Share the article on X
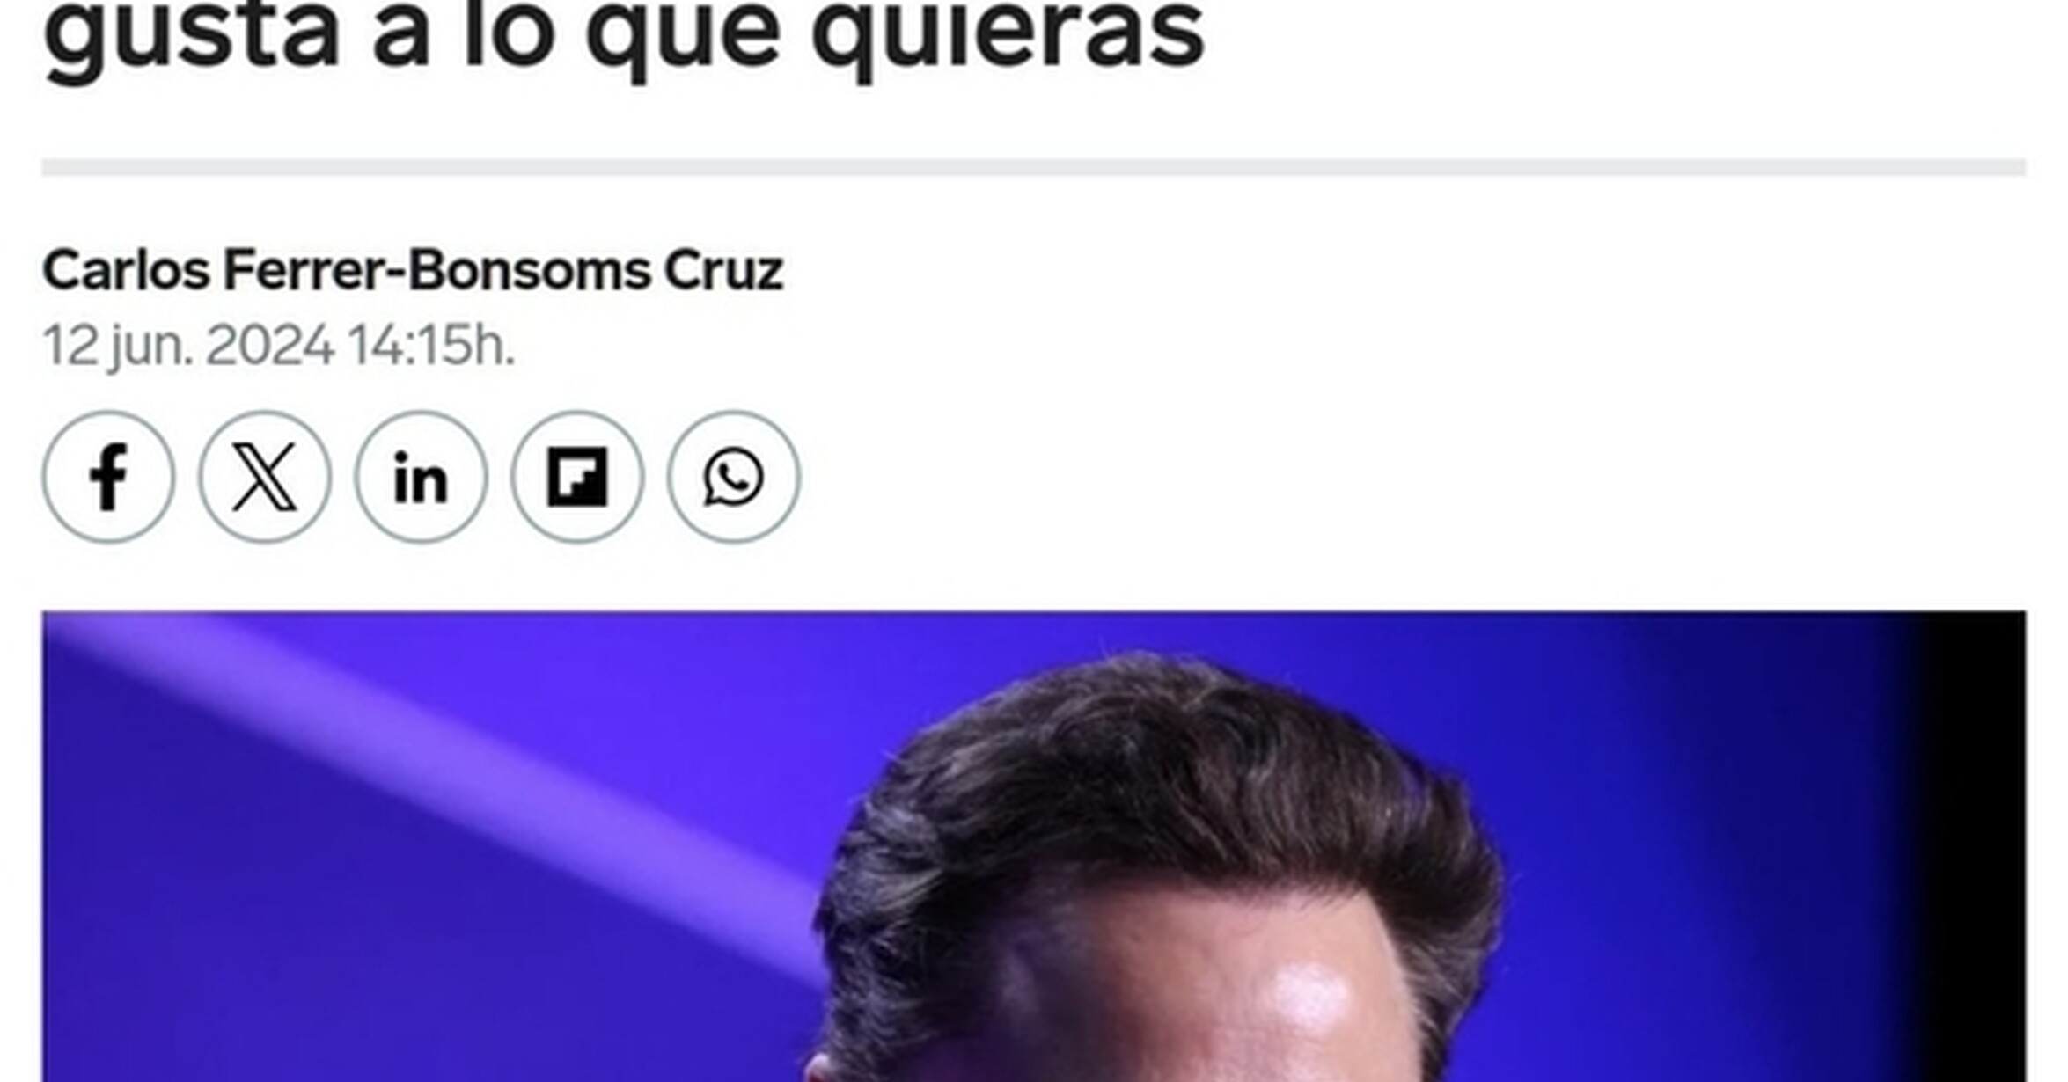 (264, 477)
